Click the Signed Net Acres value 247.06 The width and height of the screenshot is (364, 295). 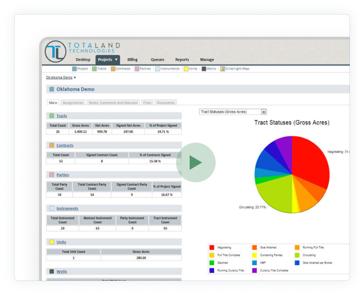coord(128,132)
